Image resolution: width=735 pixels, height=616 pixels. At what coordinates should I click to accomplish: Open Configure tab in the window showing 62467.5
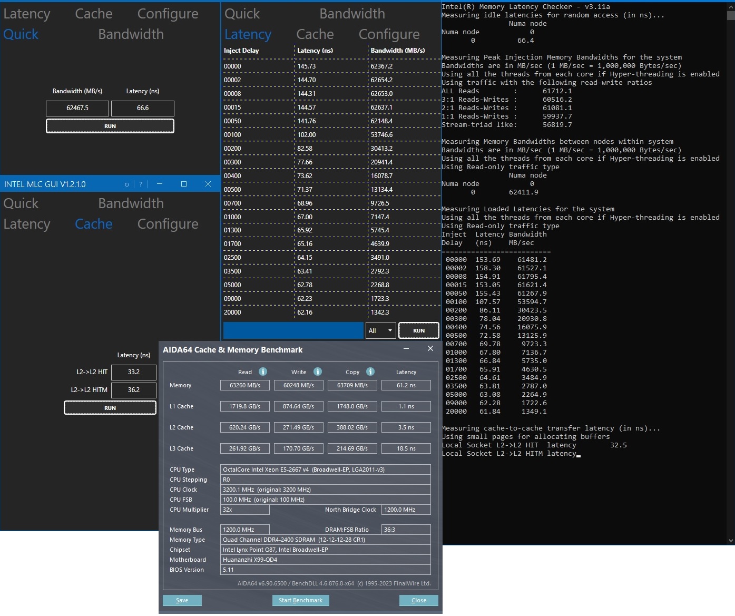point(168,14)
